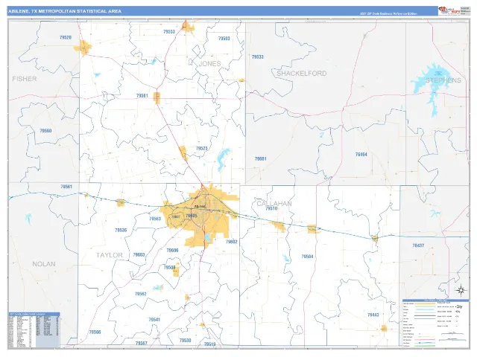Click ZIP code label 79508
The image size is (477, 357).
[169, 268]
